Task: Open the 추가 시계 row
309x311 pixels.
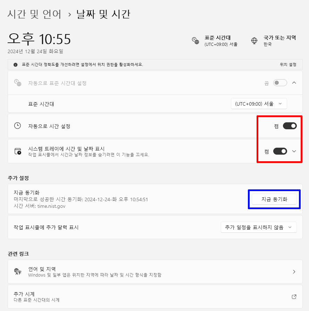Action: pos(155,297)
